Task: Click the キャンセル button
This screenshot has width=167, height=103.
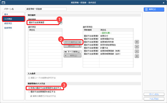Action: click(154, 94)
